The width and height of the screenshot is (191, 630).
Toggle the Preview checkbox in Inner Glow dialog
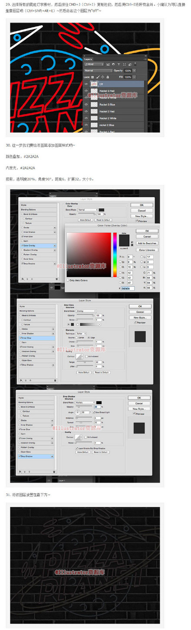tap(135, 322)
